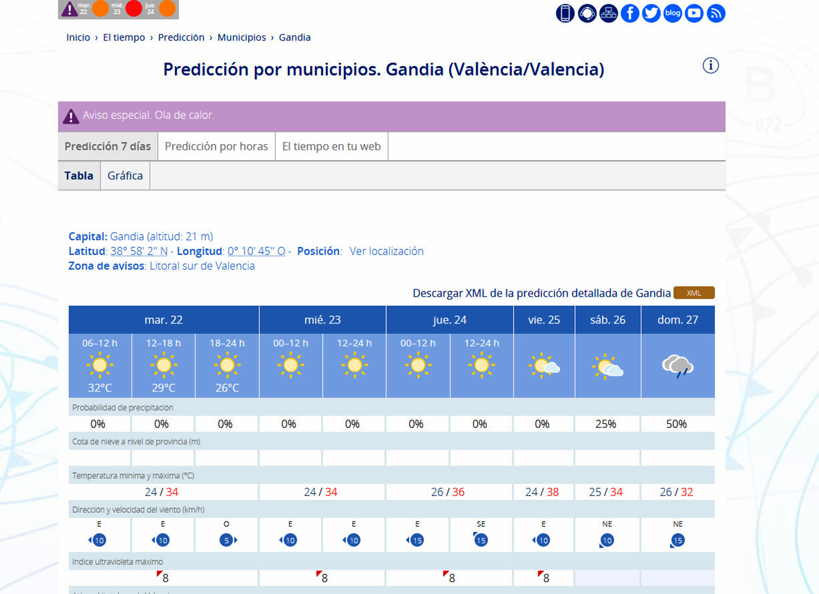Click the longitude value 0° 10' 45'' O

tap(257, 251)
